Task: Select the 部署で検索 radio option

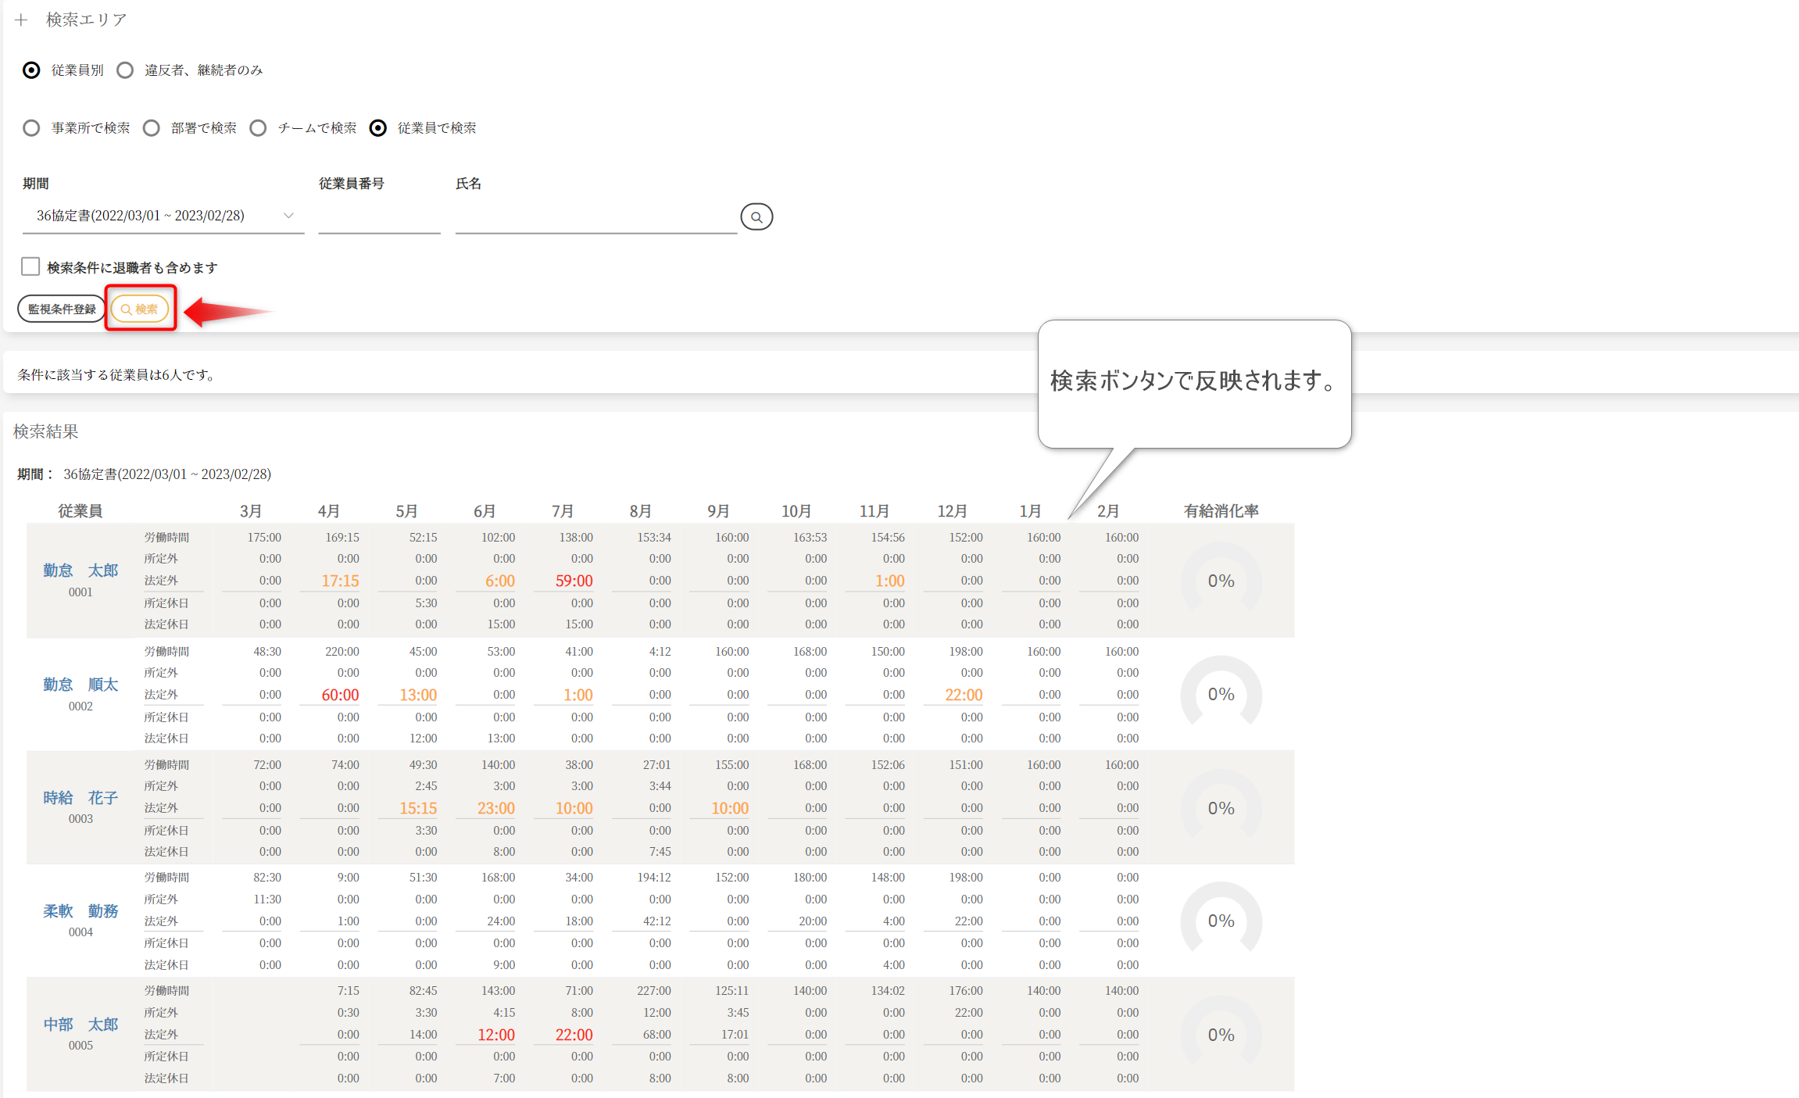Action: pos(152,128)
